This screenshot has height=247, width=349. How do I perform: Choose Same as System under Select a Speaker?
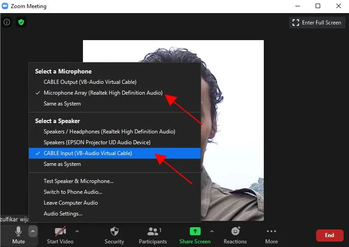[x=115, y=164]
